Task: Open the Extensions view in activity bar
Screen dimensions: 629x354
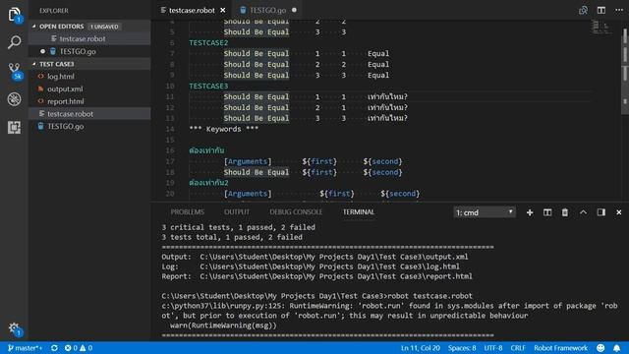Action: 14,127
